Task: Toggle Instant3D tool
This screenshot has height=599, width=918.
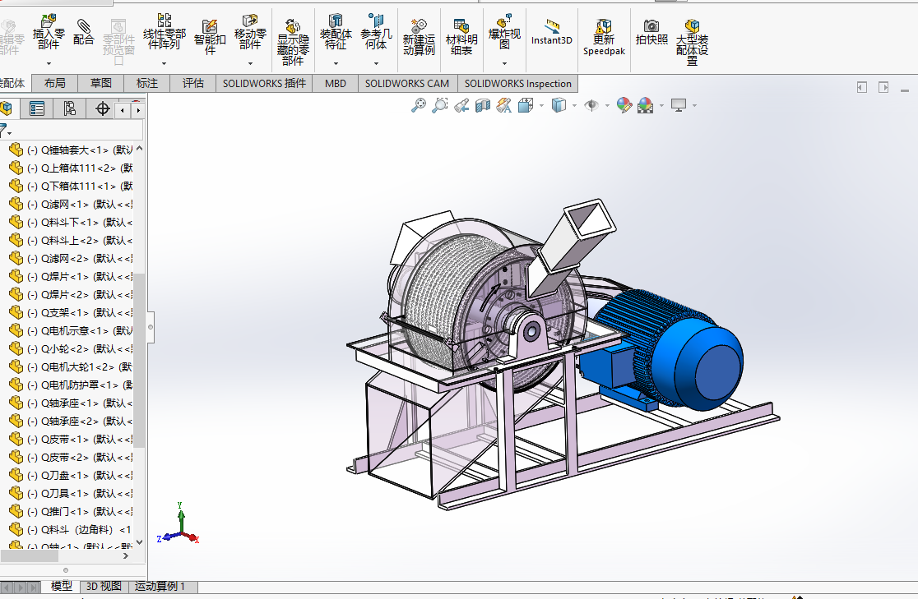Action: pyautogui.click(x=551, y=32)
